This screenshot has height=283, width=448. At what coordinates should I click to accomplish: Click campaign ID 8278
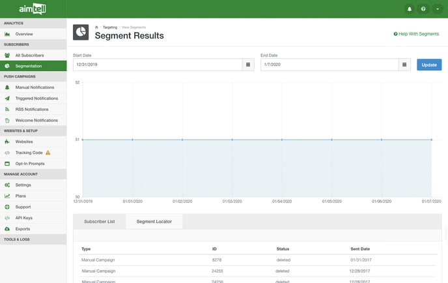(x=217, y=260)
